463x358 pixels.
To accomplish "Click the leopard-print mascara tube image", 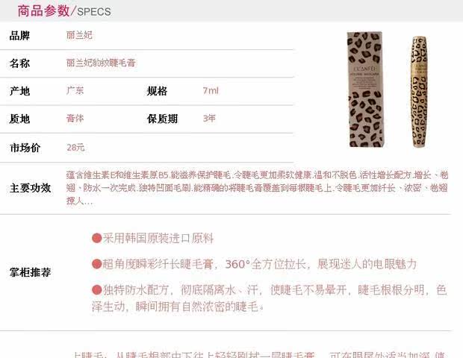I will coord(419,92).
